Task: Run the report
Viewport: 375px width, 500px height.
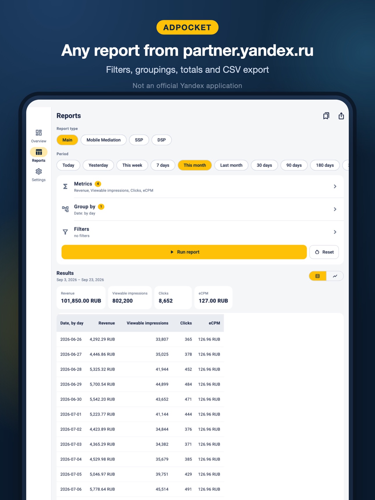Action: pyautogui.click(x=184, y=252)
